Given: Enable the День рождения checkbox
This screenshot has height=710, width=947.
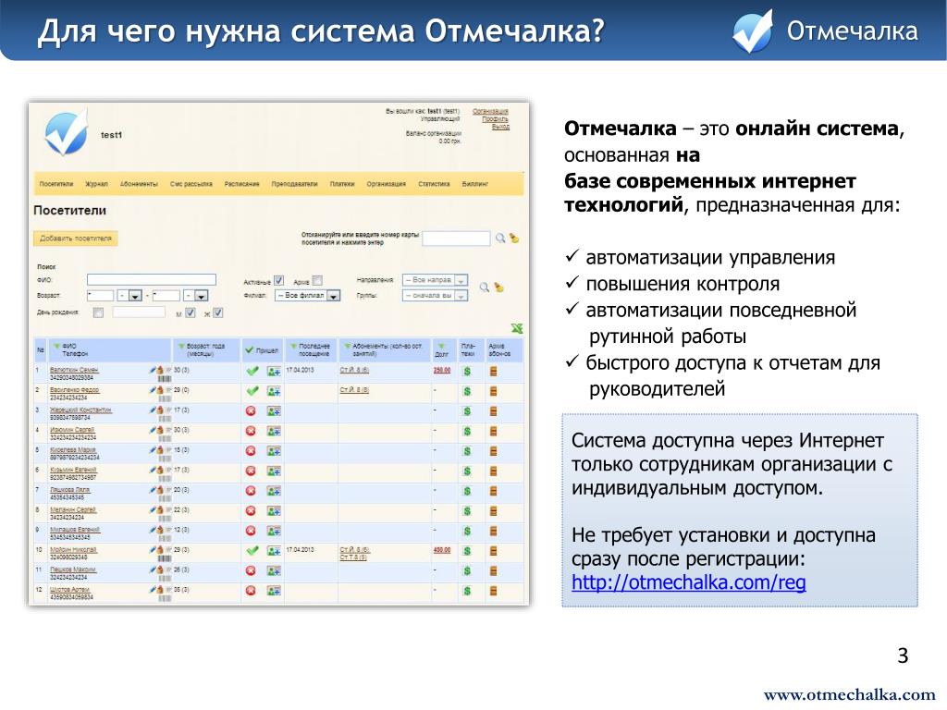Looking at the screenshot, I should coord(98,312).
